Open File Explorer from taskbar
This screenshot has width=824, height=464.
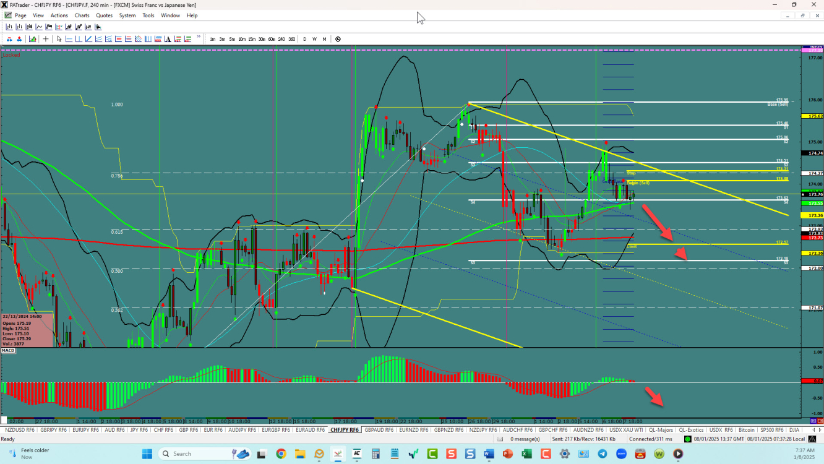tap(300, 454)
